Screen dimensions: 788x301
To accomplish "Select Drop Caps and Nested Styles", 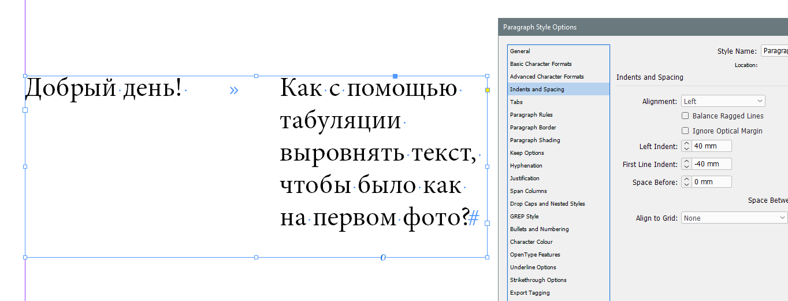I will click(547, 204).
